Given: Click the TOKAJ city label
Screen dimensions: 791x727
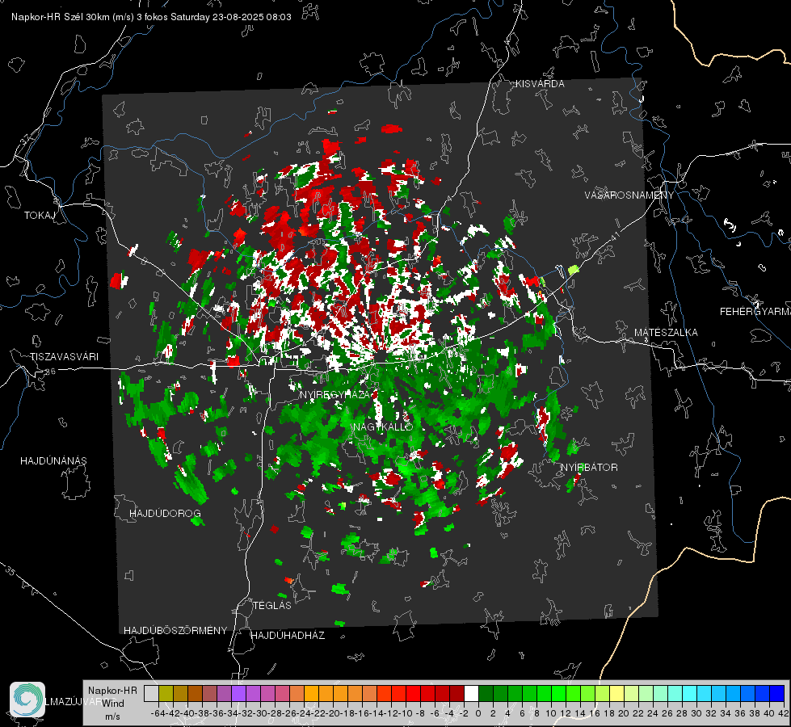Looking at the screenshot, I should [x=40, y=216].
